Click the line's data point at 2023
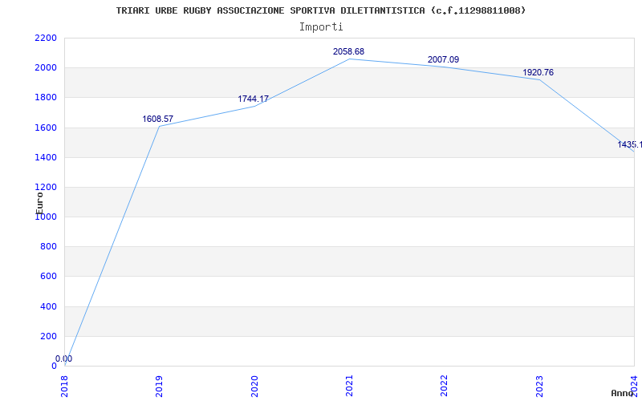642x401 pixels. [539, 79]
